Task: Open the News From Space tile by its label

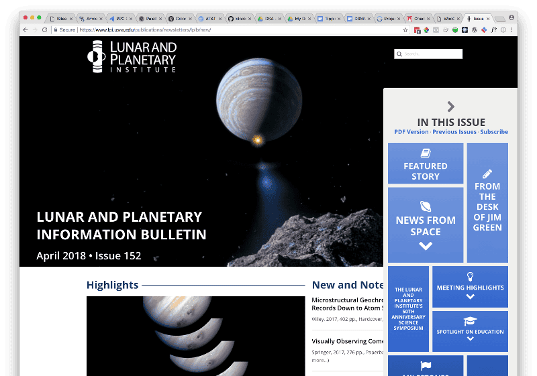Action: [x=426, y=226]
